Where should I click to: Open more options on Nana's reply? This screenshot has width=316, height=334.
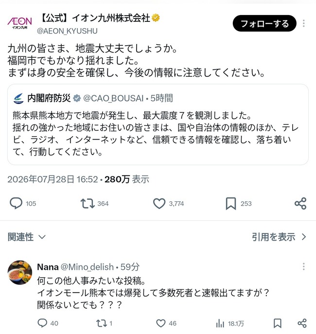click(x=304, y=266)
